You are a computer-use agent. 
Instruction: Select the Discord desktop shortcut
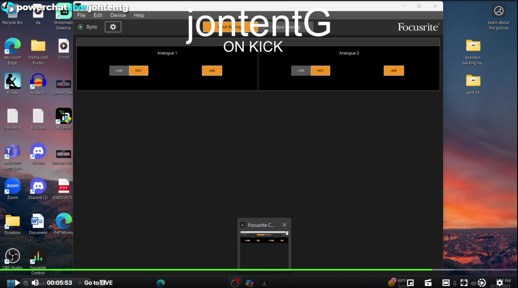[x=38, y=154]
